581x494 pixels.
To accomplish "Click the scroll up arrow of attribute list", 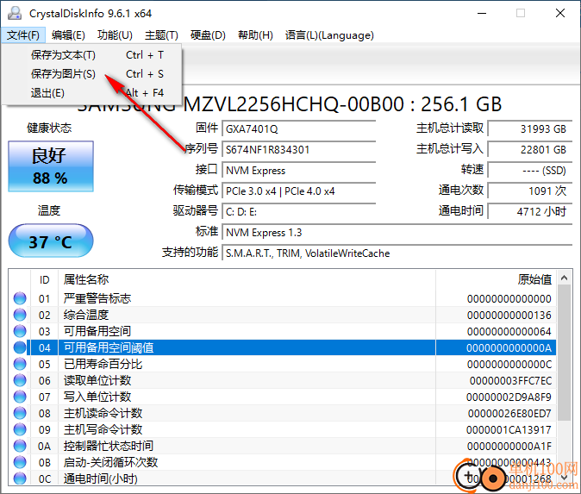I will click(x=565, y=278).
